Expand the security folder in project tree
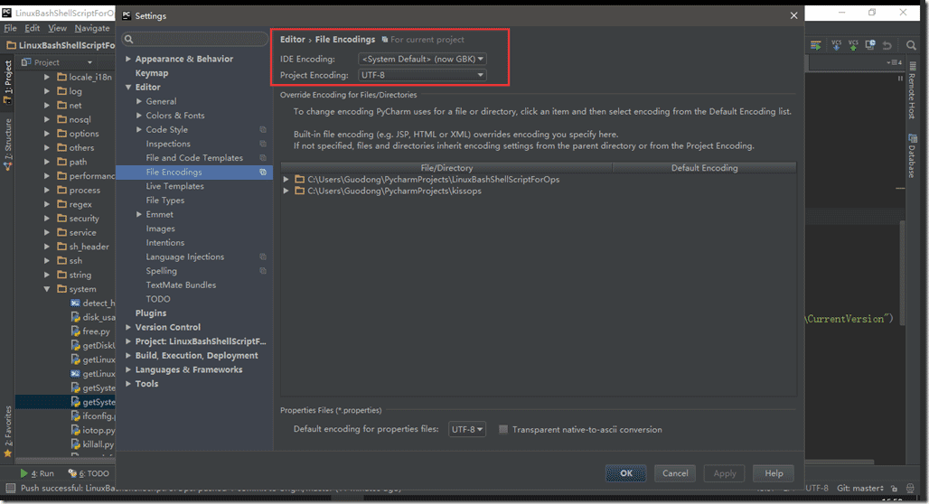This screenshot has height=504, width=929. tap(47, 218)
